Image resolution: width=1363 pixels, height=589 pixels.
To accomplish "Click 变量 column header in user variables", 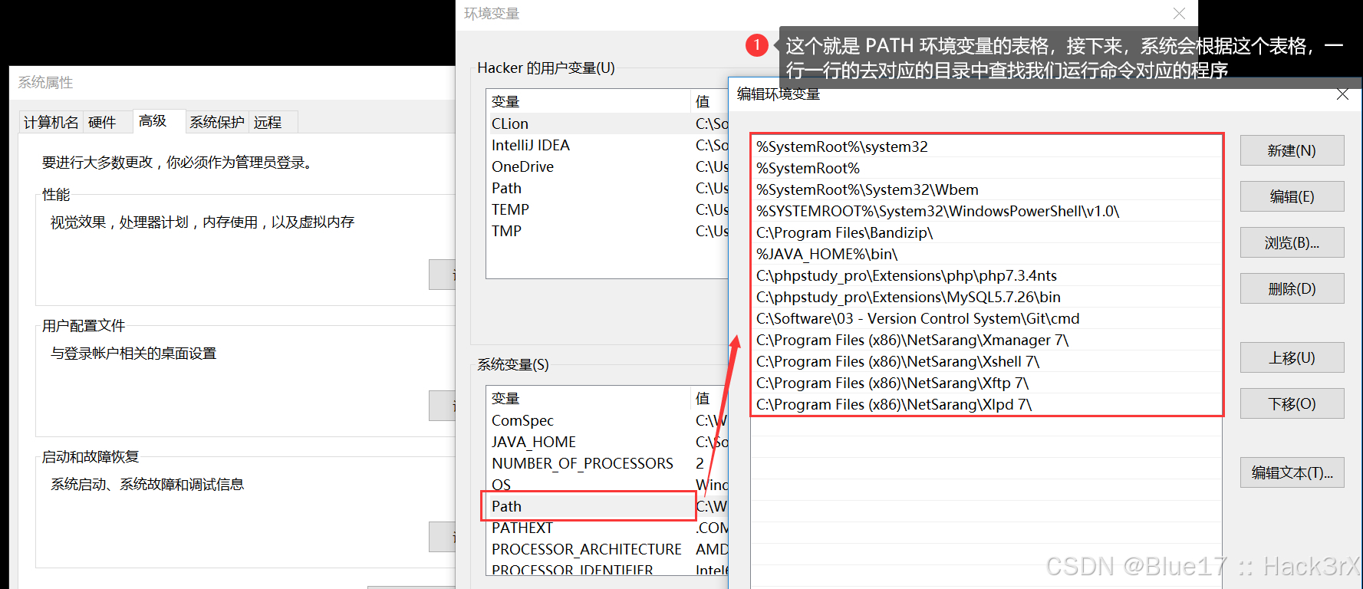I will click(x=588, y=101).
